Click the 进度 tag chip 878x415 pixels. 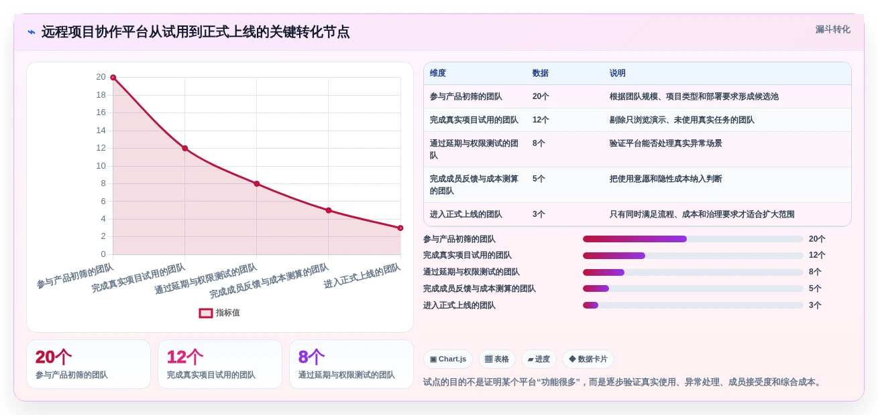click(x=539, y=359)
